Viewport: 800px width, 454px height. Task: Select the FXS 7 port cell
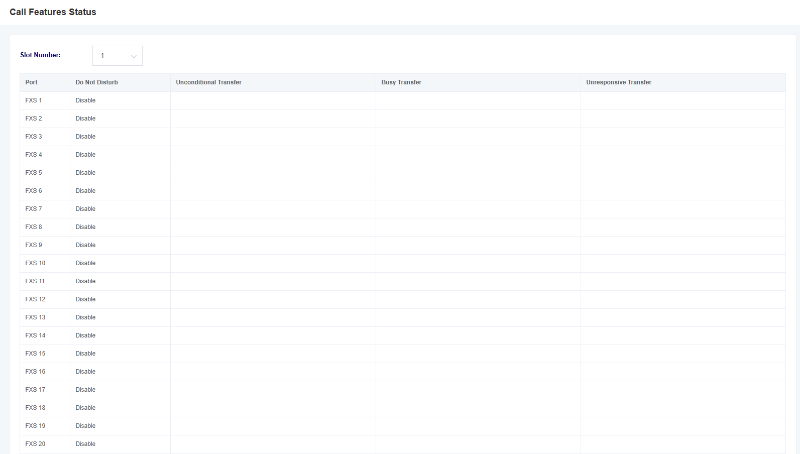(x=45, y=209)
